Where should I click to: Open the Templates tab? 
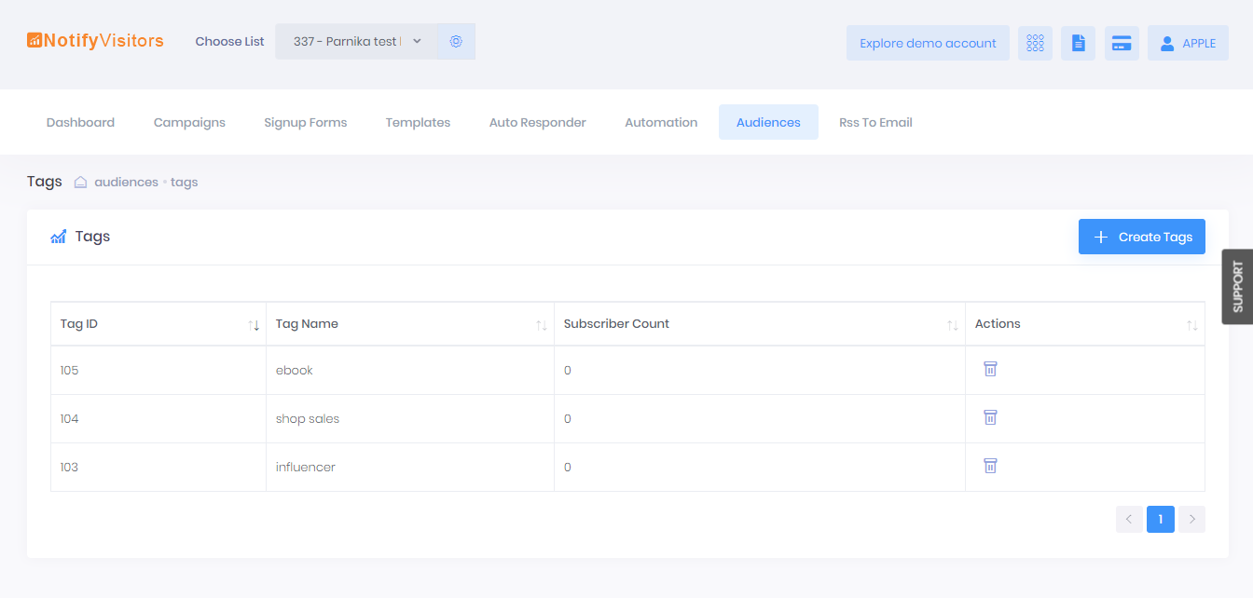pos(418,122)
